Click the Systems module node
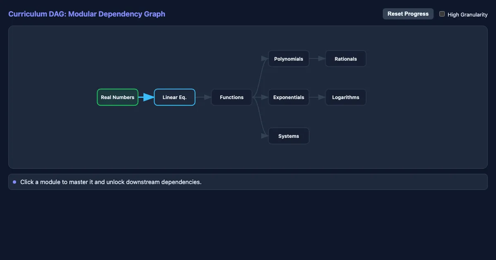496x260 pixels. [289, 136]
